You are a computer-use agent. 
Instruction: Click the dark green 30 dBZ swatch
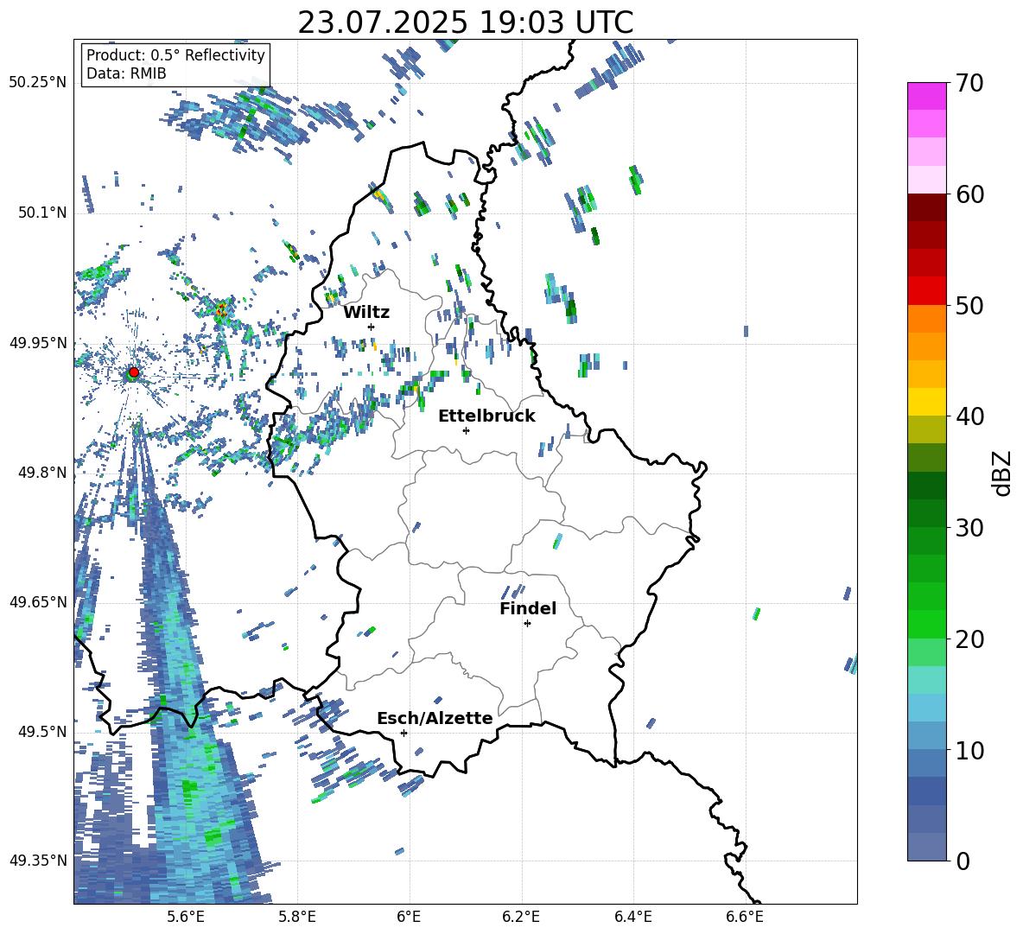coord(926,512)
